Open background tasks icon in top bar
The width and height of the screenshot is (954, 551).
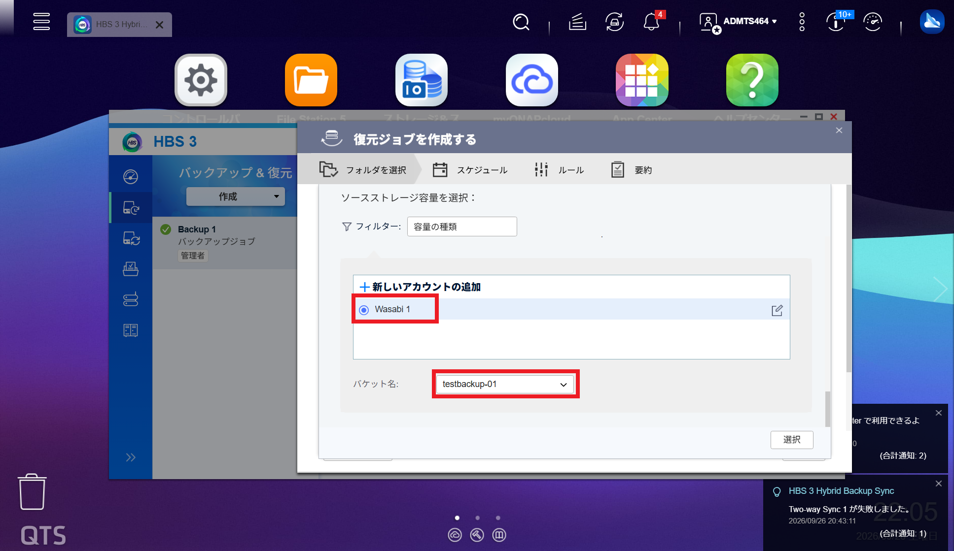click(x=577, y=22)
